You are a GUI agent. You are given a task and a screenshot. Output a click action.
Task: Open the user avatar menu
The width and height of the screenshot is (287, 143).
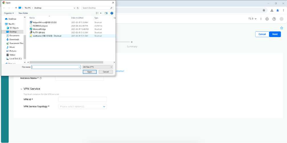282,19
